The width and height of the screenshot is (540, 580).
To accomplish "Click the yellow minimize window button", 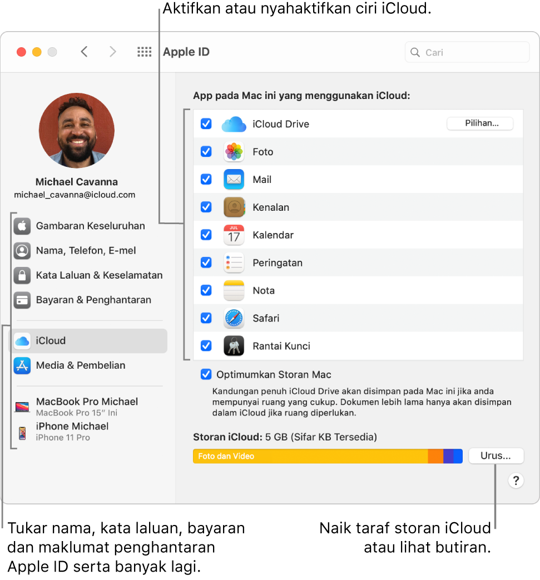I will click(37, 52).
